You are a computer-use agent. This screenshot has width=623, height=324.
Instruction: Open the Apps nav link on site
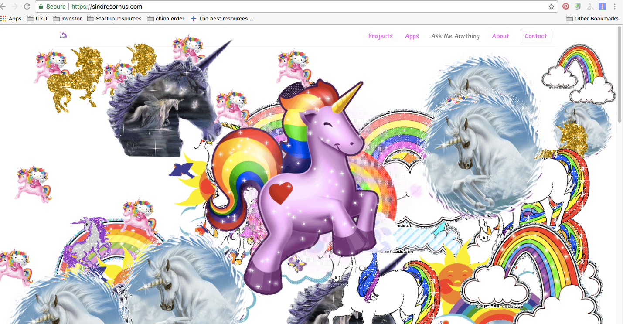coord(412,36)
